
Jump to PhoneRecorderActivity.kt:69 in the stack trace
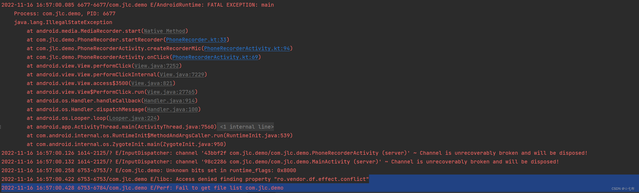click(x=215, y=57)
